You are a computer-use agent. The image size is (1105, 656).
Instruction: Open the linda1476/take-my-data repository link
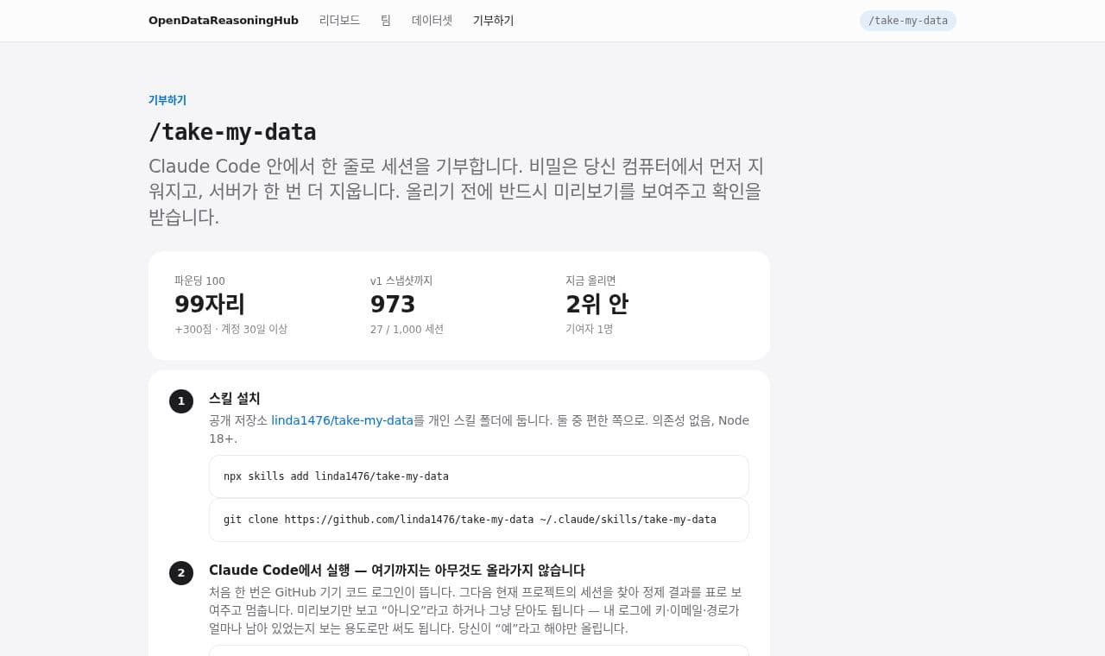342,420
